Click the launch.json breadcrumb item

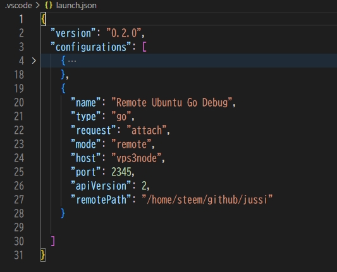(76, 5)
